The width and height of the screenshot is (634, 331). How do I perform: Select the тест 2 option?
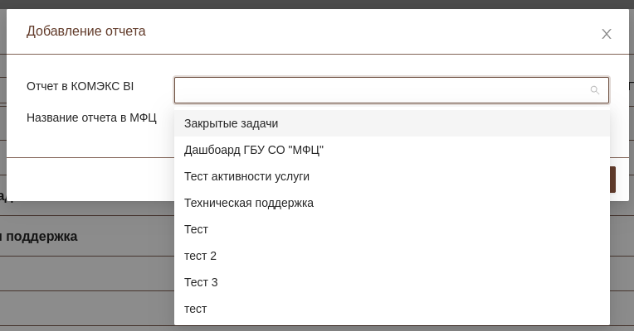tap(200, 256)
